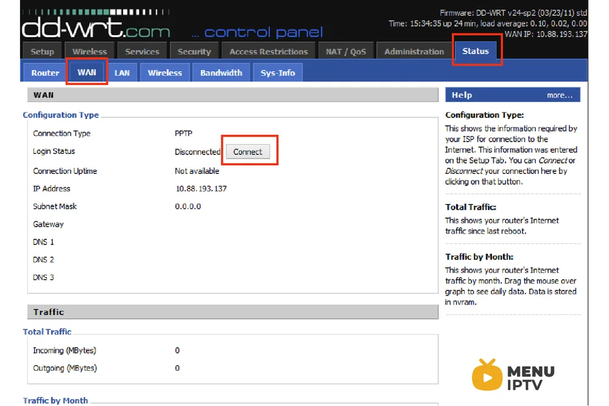Viewport: 609px width, 406px height.
Task: Click the Subnet Mask label
Action: (55, 206)
